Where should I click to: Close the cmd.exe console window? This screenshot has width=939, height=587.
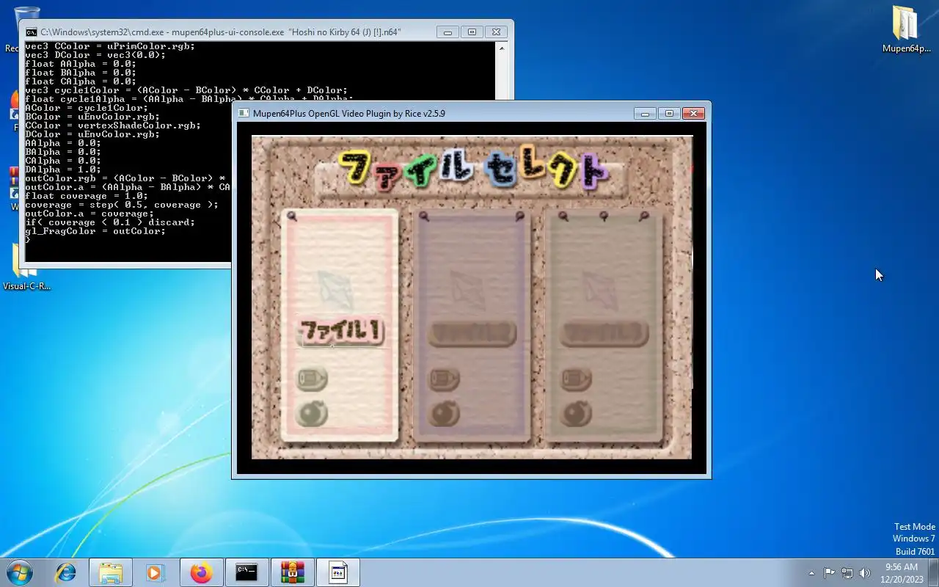[x=497, y=32]
